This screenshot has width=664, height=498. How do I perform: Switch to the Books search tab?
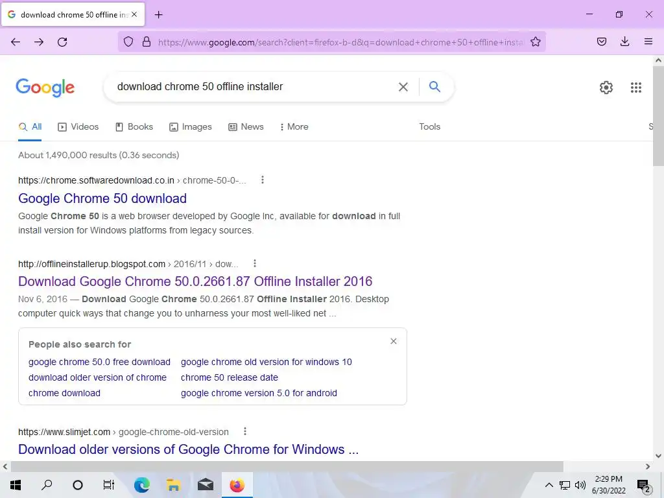pos(134,126)
